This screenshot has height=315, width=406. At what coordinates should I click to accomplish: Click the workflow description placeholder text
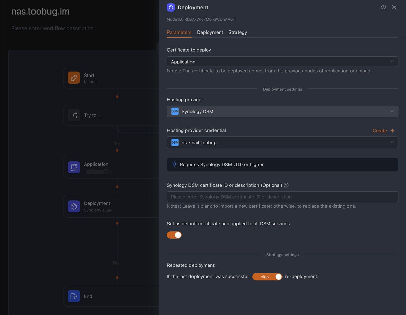(x=52, y=28)
